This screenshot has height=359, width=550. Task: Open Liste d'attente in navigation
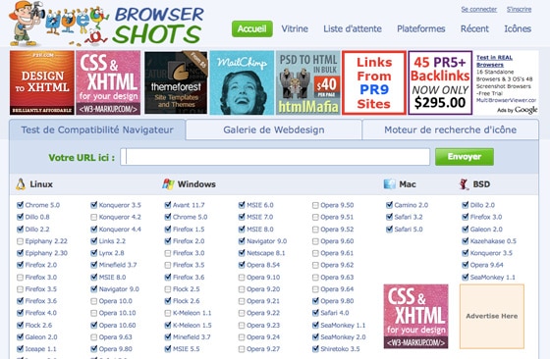point(353,28)
